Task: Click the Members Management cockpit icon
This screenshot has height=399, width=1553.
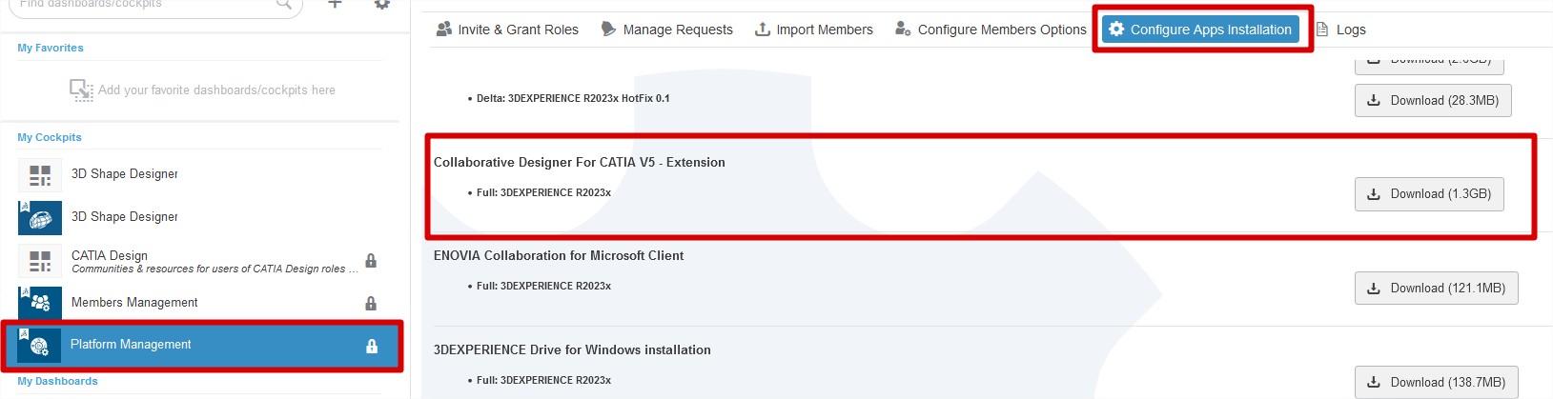Action: click(x=40, y=303)
